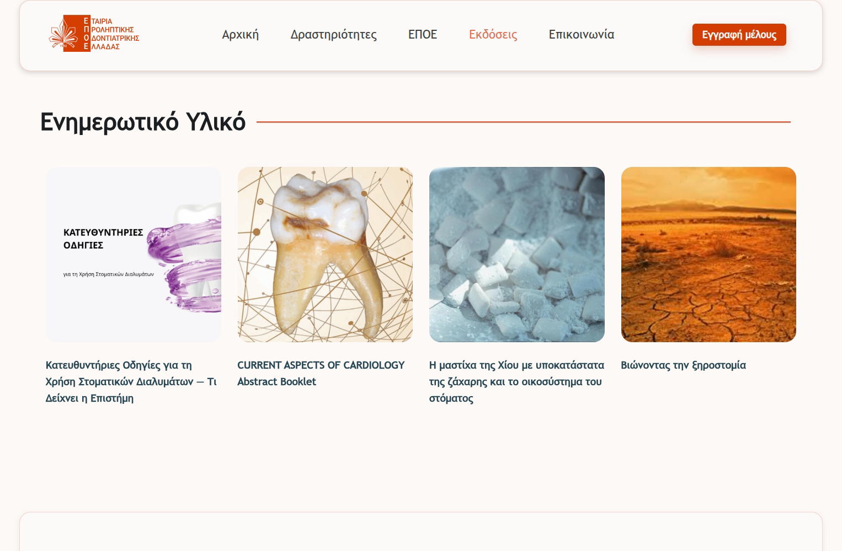Open the Αρχική menu item
842x551 pixels.
[240, 34]
